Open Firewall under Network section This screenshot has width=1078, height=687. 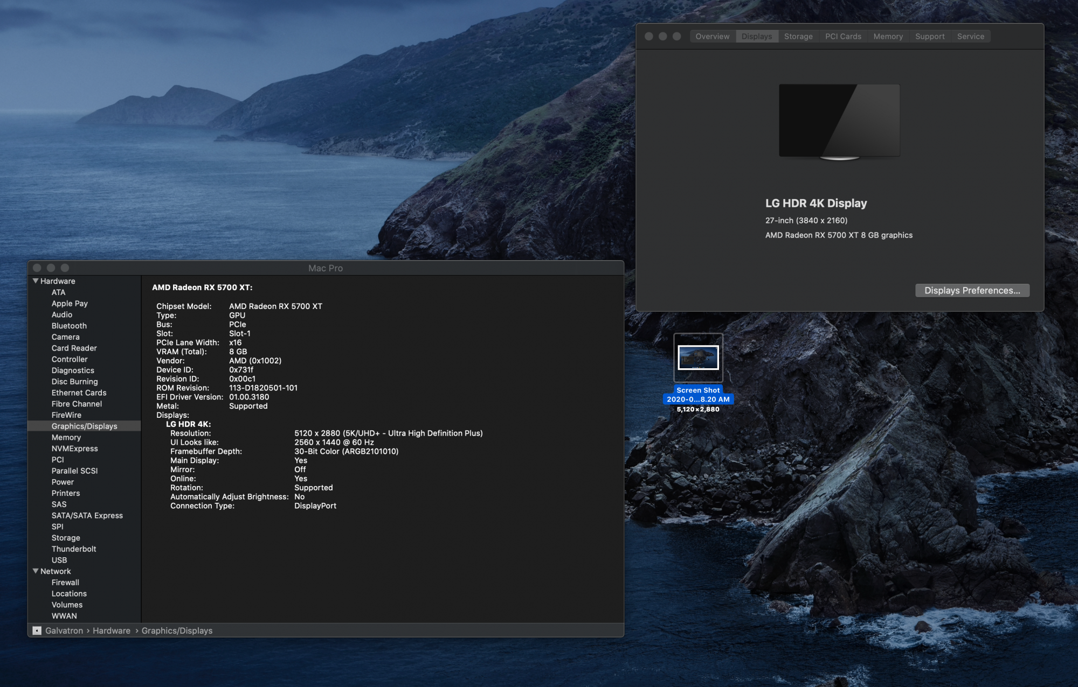[x=65, y=583]
